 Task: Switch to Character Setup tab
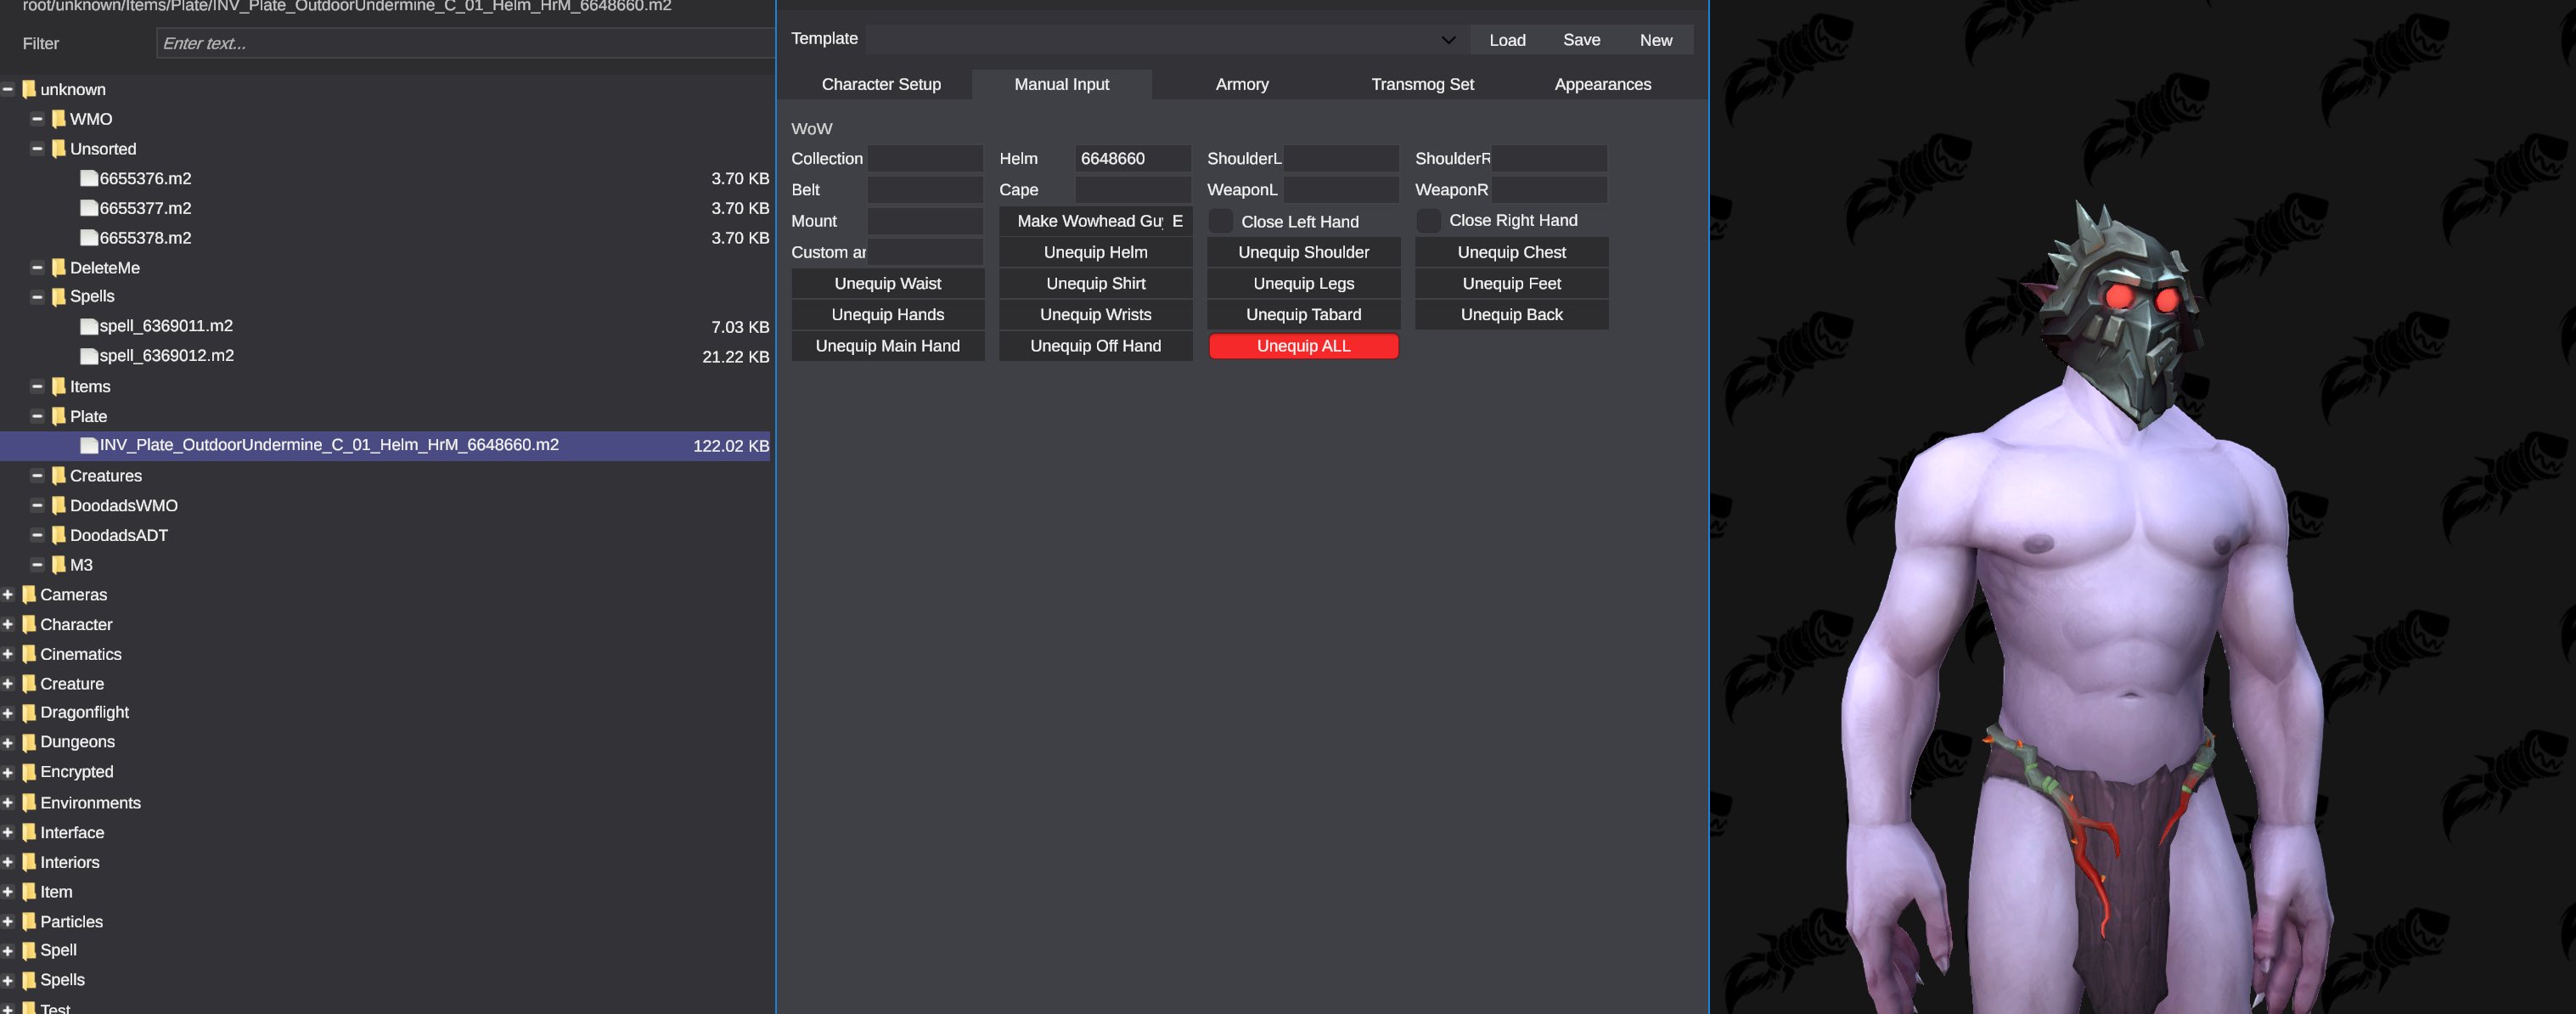tap(881, 85)
